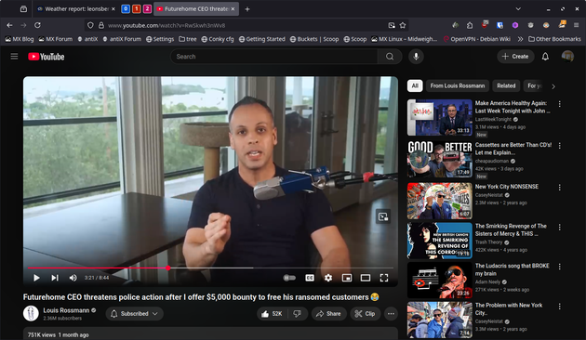Viewport: 586px width, 340px height.
Task: Open Louis Rossmann channel name link
Action: click(x=66, y=310)
